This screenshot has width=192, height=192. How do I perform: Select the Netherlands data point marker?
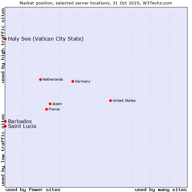point(40,79)
